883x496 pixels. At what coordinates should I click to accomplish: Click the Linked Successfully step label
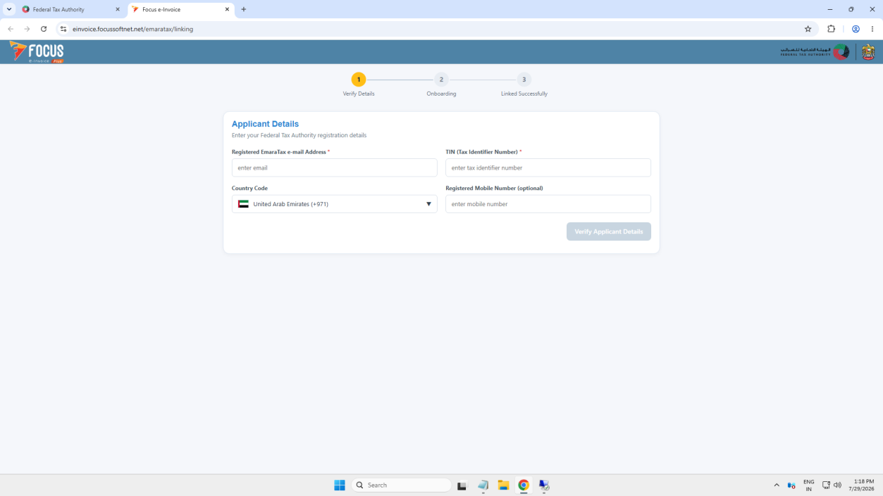click(524, 94)
